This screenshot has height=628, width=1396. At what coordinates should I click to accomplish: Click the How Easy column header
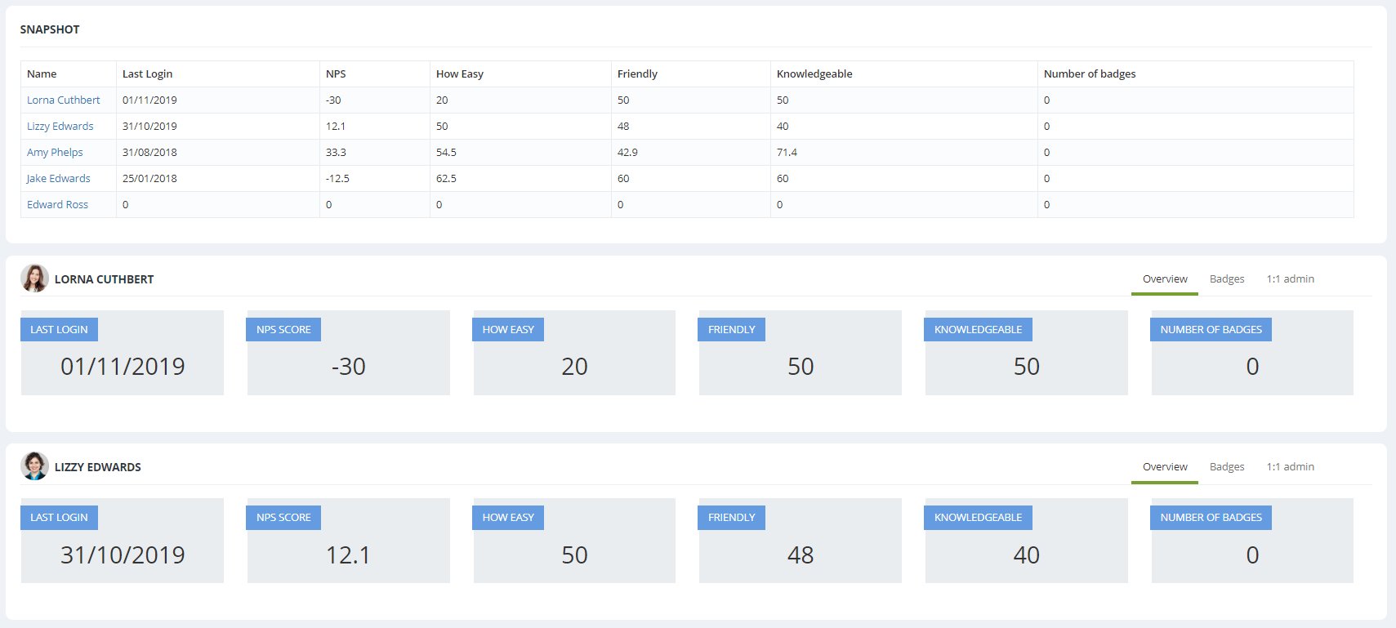pos(521,73)
